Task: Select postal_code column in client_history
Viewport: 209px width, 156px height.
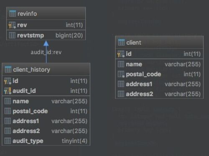Action: (x=30, y=111)
